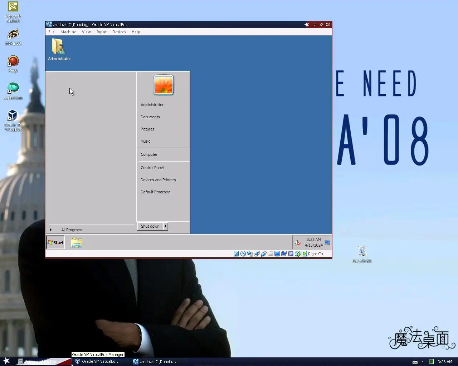Click the green arrow keyboard capture indicator

click(x=304, y=254)
